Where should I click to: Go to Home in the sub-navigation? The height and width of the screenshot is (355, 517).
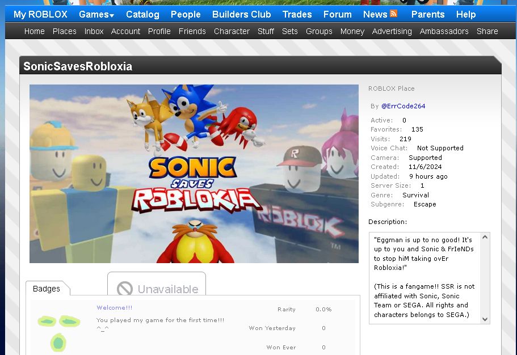click(x=34, y=31)
